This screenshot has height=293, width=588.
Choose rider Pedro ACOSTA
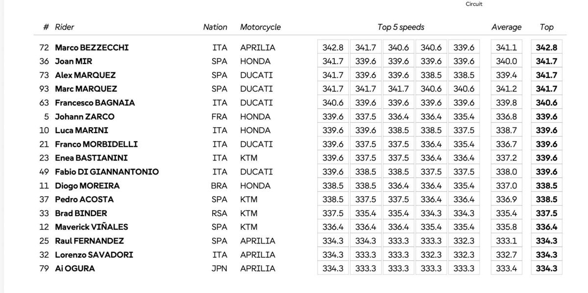tap(84, 200)
